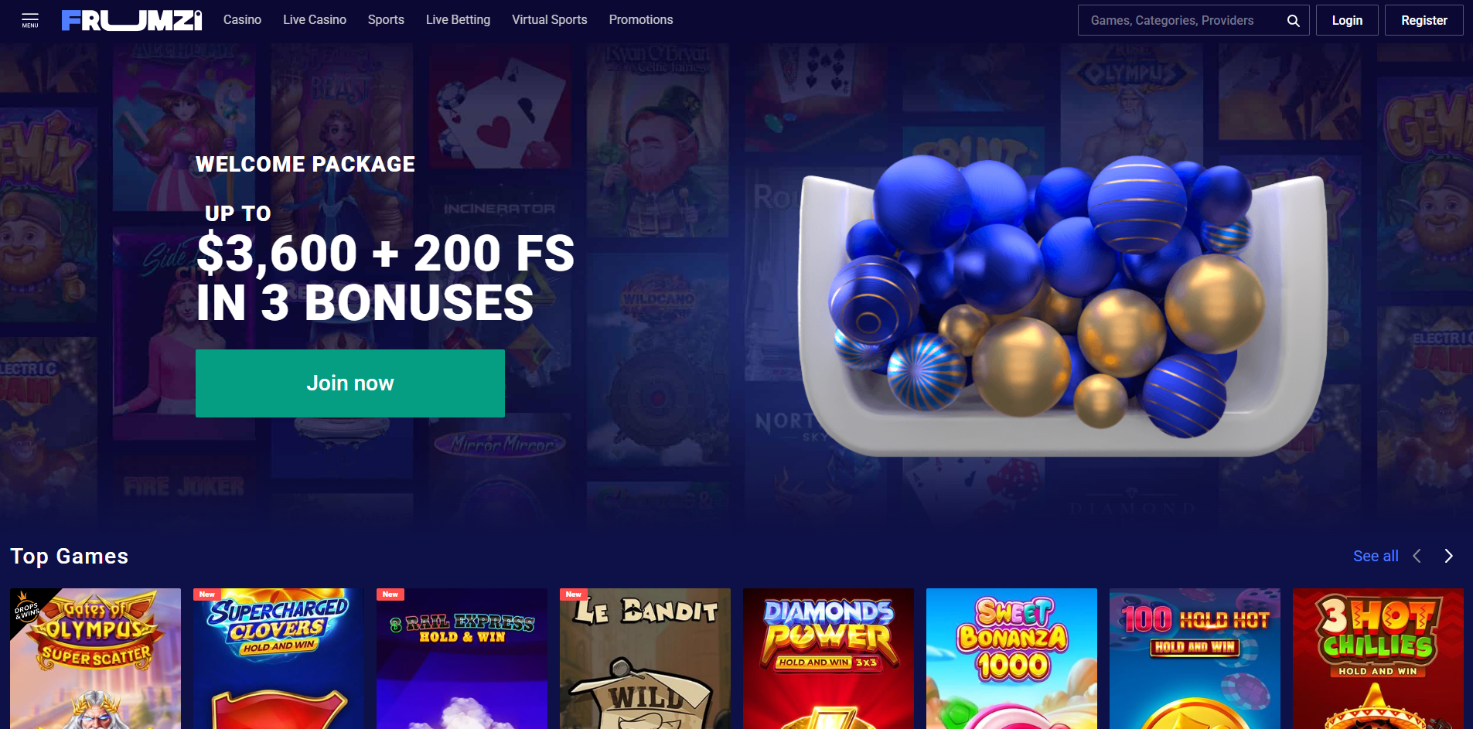Open the hamburger MENU icon
Screen dimensions: 1473x729
(x=30, y=20)
